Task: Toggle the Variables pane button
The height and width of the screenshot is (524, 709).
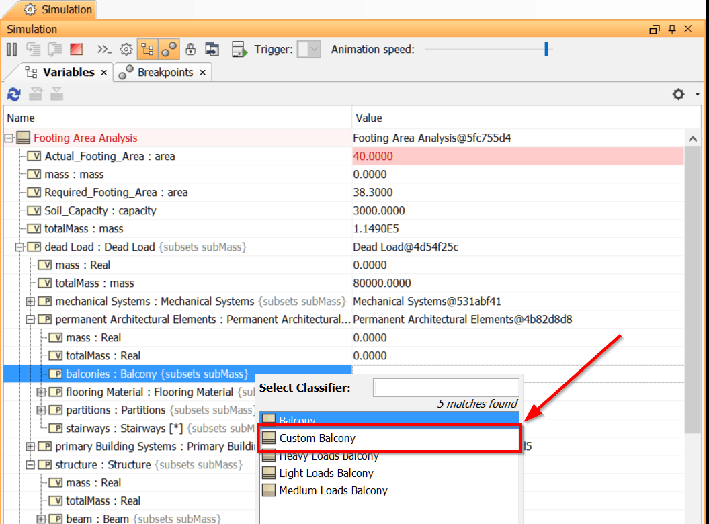Action: click(148, 49)
